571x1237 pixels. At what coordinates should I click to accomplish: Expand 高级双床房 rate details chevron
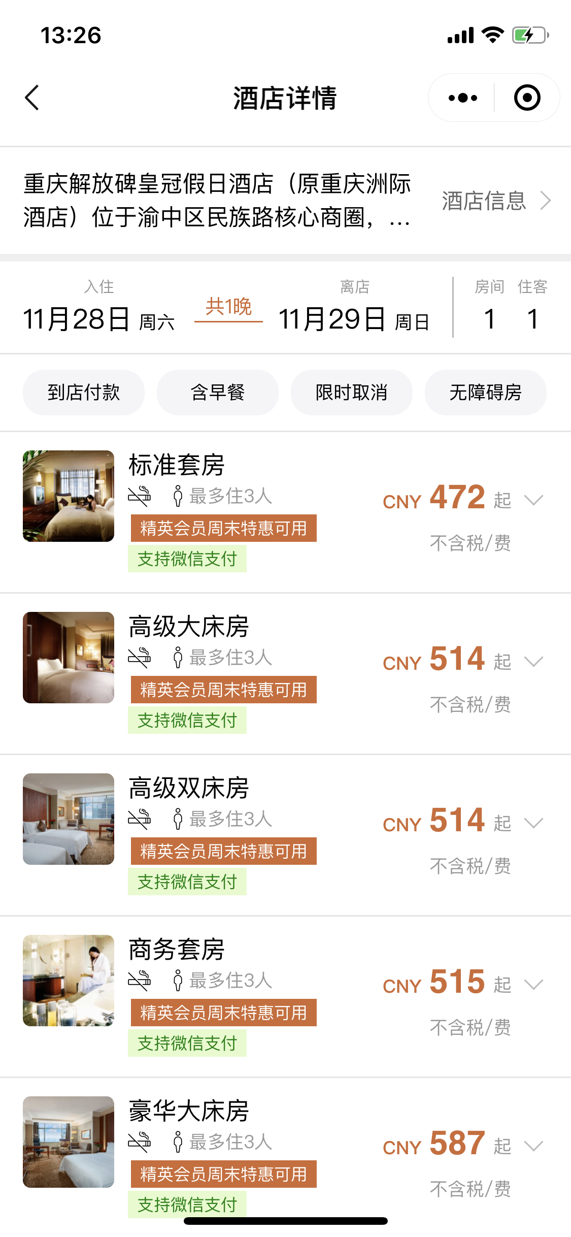point(534,823)
